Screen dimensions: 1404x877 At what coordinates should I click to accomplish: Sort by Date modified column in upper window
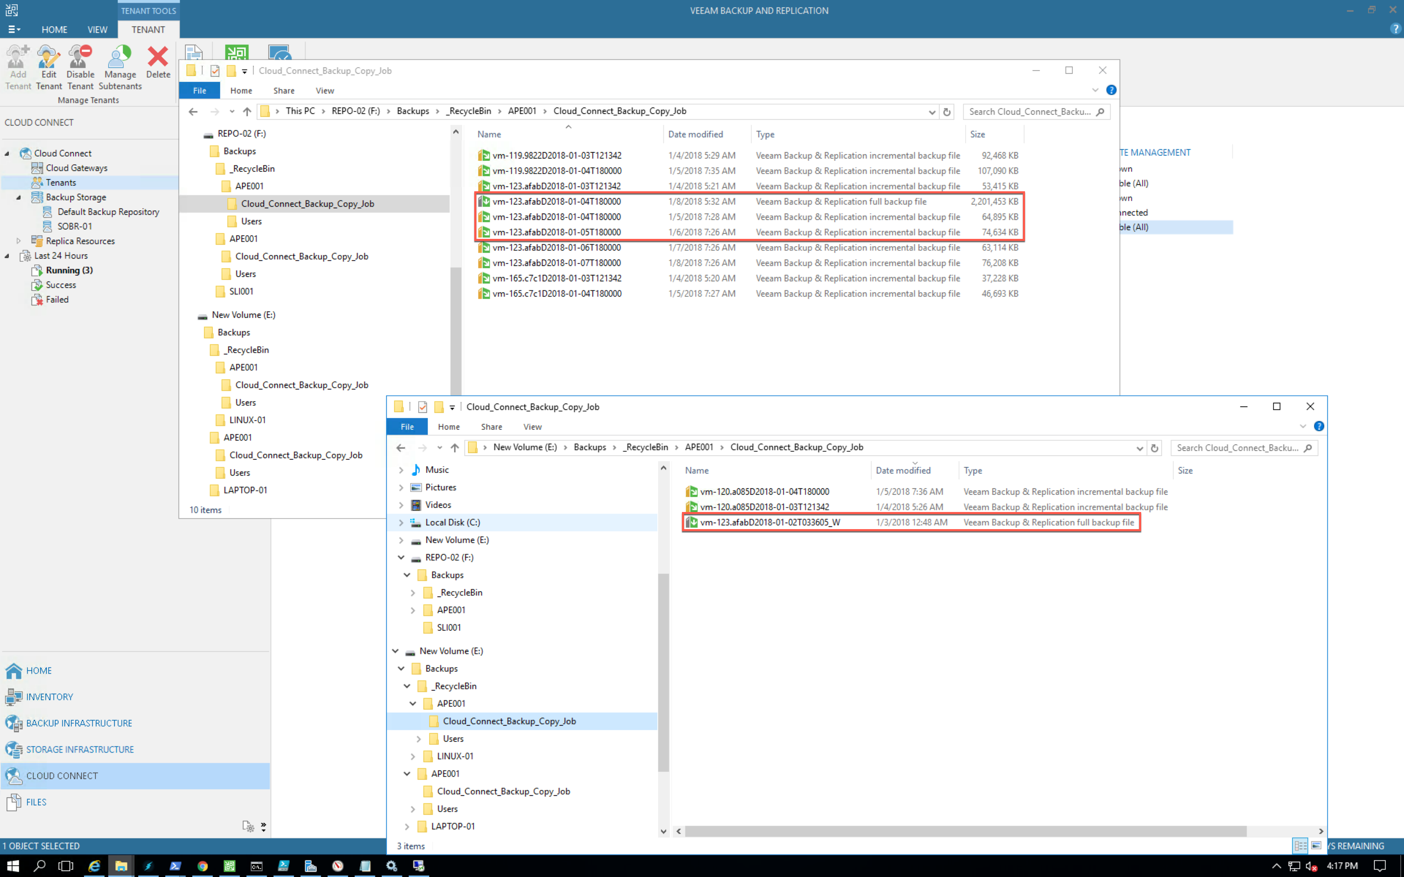pyautogui.click(x=695, y=134)
